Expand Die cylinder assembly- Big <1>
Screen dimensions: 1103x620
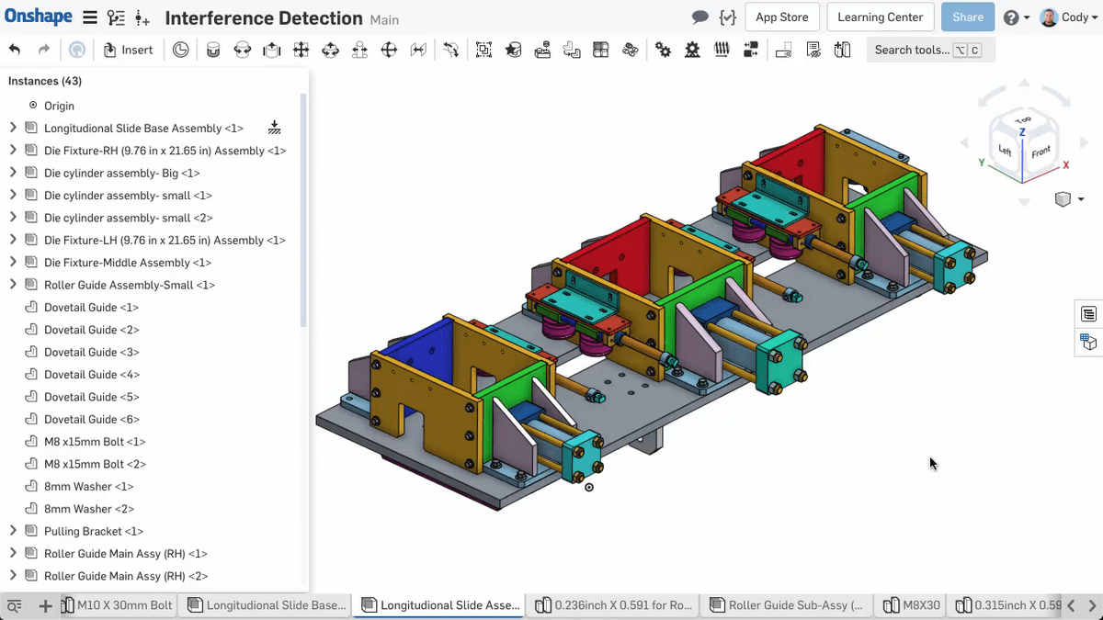[13, 173]
